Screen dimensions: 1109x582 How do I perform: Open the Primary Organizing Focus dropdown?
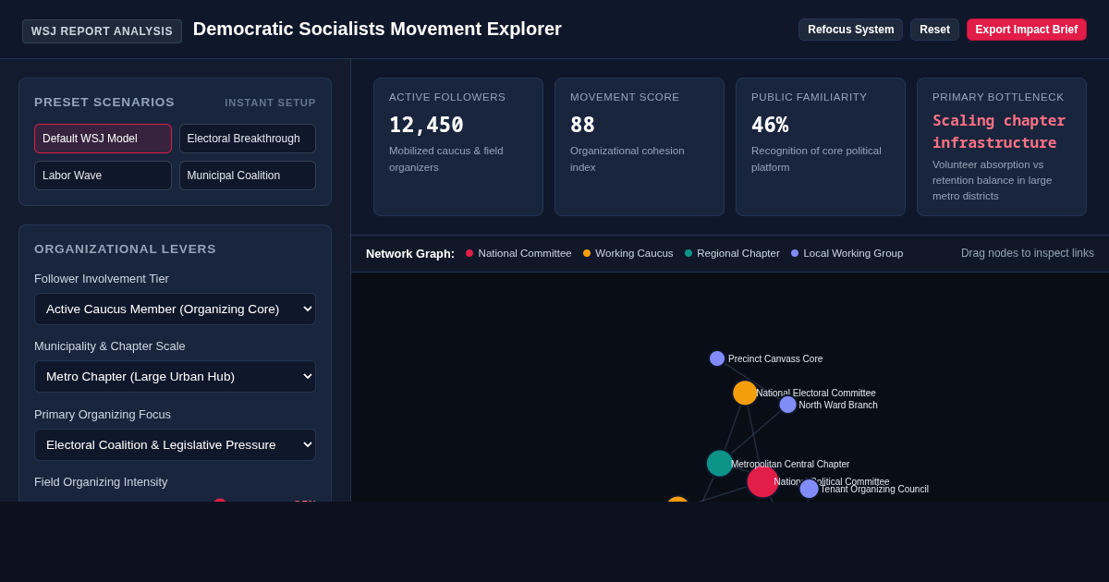[175, 444]
